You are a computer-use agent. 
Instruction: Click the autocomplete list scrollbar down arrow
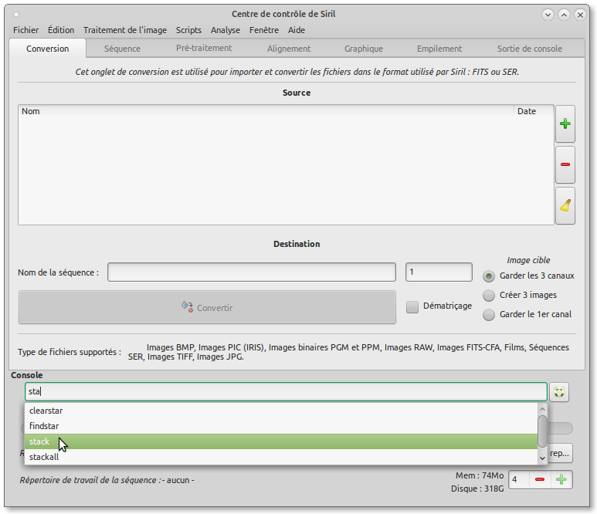point(542,458)
